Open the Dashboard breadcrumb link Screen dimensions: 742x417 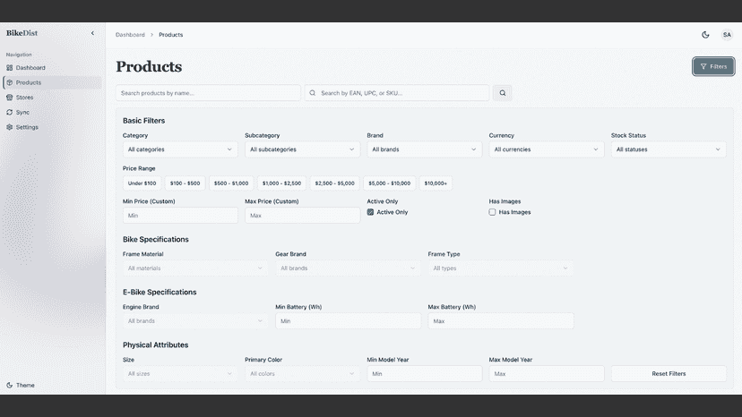tap(130, 35)
